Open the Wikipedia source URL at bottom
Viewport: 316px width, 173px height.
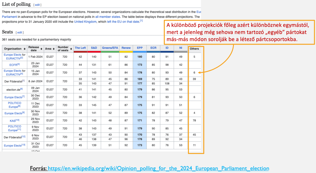(158, 168)
